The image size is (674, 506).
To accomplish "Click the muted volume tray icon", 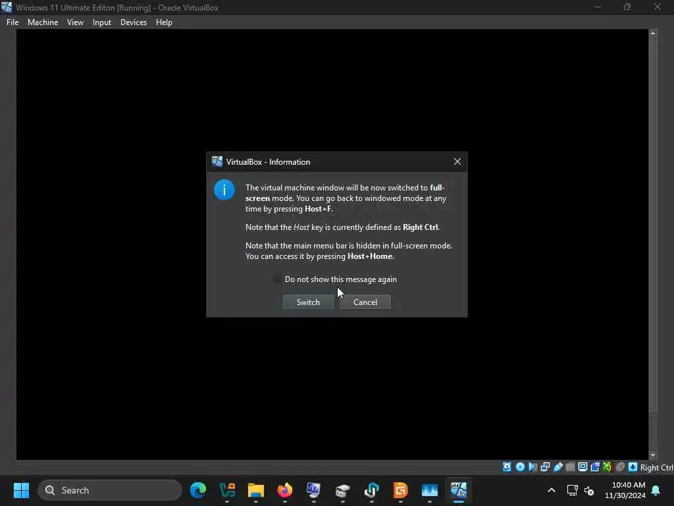I will coord(589,490).
